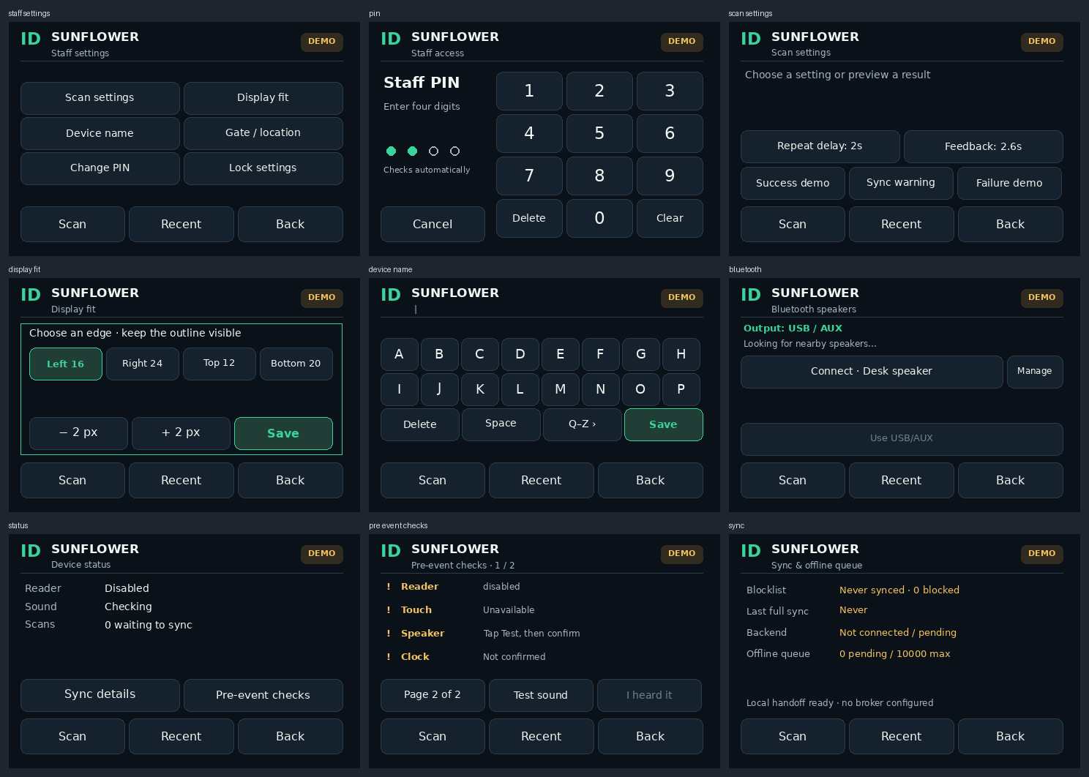This screenshot has width=1089, height=777.
Task: Adjust Feedback: 2.6s in scan settings
Action: coord(983,146)
